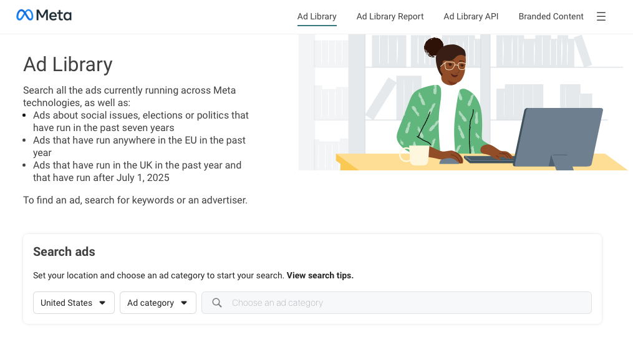Click the text about ads run in the UK

137,171
